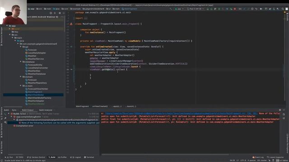Open Project panel gear settings

tap(60, 13)
